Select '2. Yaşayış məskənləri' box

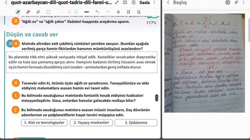(x=91, y=122)
